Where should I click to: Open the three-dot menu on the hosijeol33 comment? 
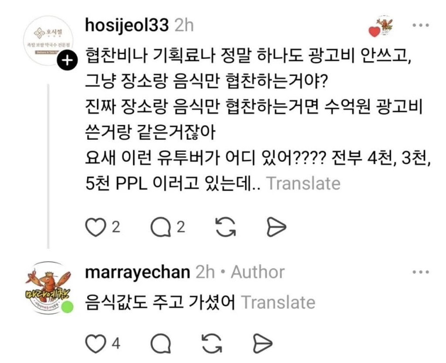click(x=421, y=25)
